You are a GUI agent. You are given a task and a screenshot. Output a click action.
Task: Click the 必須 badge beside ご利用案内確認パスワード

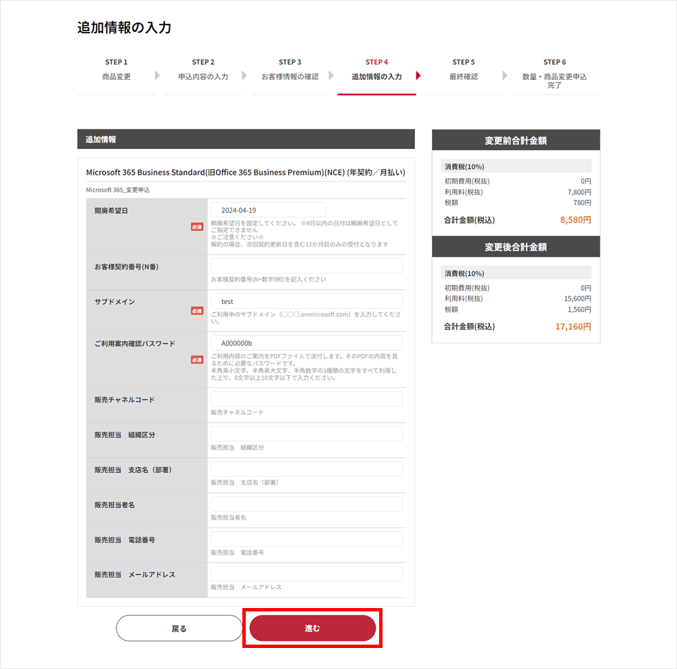[197, 360]
